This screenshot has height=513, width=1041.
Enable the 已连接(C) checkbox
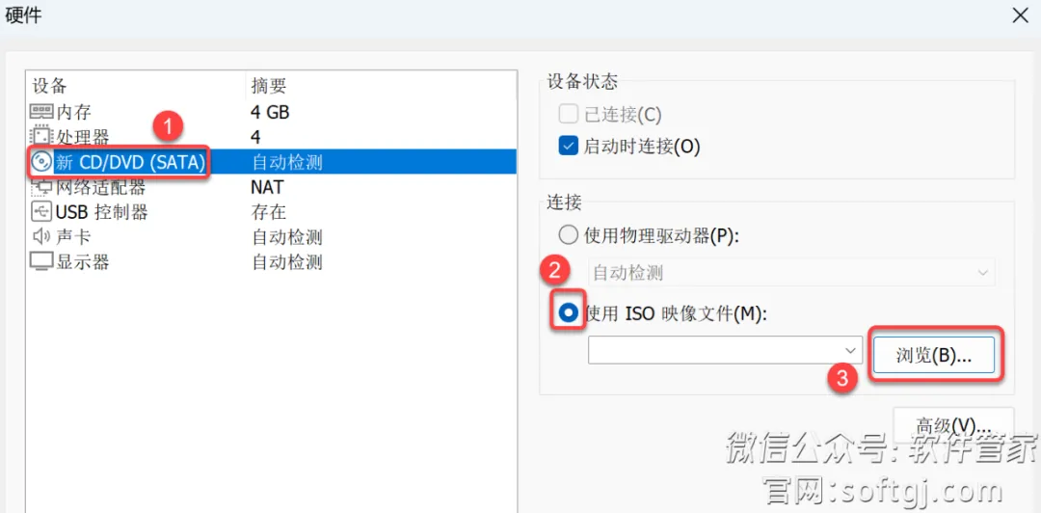[569, 115]
